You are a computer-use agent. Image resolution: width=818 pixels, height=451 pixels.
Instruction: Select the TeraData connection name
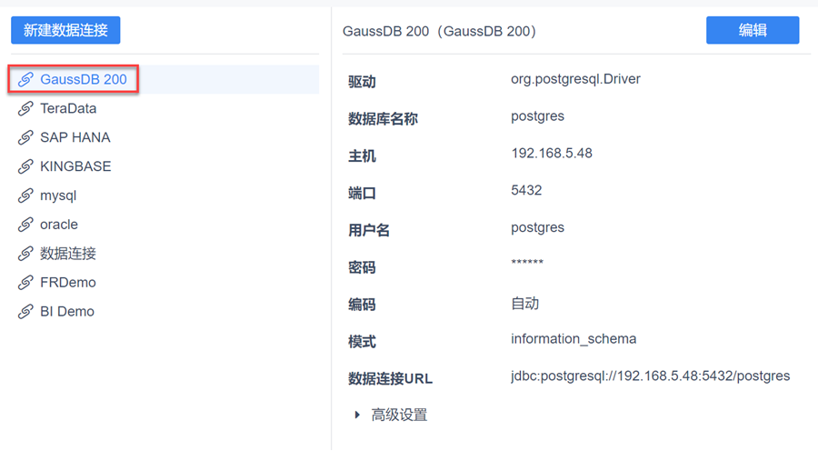tap(68, 108)
